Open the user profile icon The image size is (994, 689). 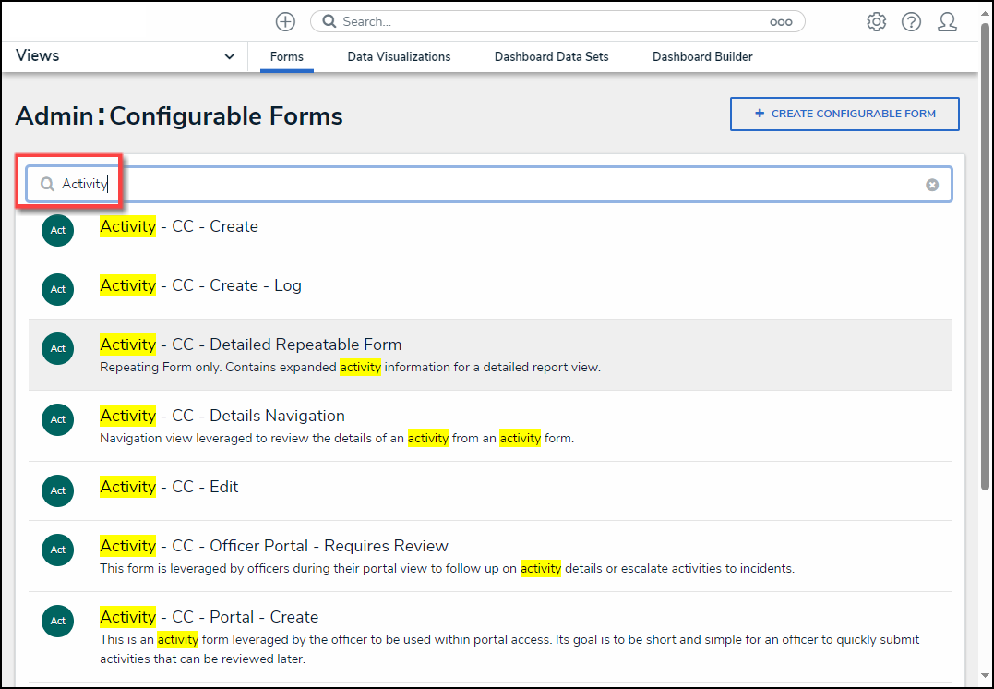click(x=947, y=22)
